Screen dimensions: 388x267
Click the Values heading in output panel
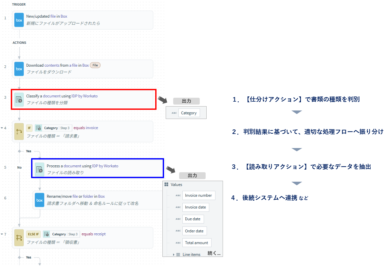(x=176, y=185)
